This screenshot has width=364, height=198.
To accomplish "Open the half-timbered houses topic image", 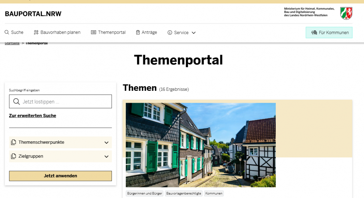I will click(x=200, y=145).
